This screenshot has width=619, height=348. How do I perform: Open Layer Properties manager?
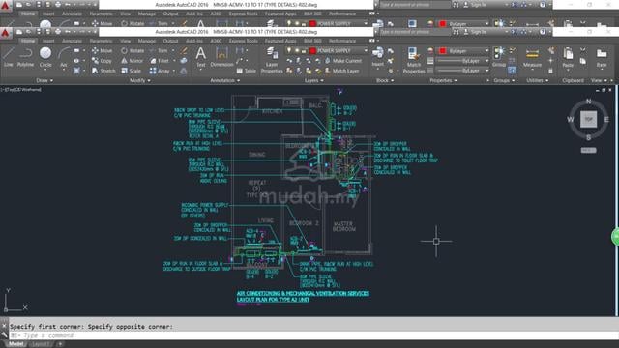pyautogui.click(x=272, y=60)
